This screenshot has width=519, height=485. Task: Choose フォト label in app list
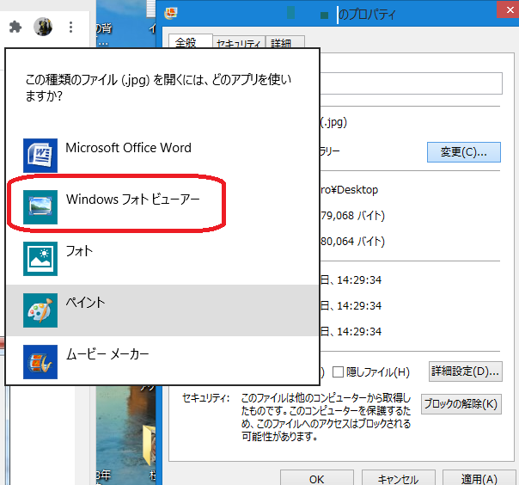click(79, 251)
